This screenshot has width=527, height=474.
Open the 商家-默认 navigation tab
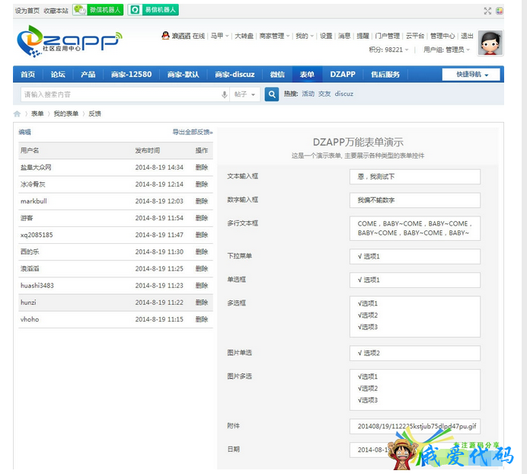[x=184, y=75]
